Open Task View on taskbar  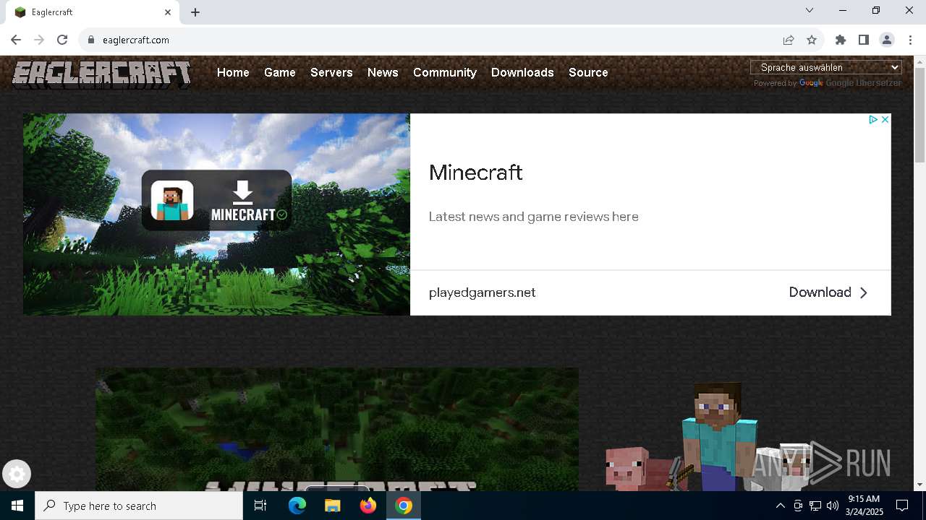click(x=260, y=506)
